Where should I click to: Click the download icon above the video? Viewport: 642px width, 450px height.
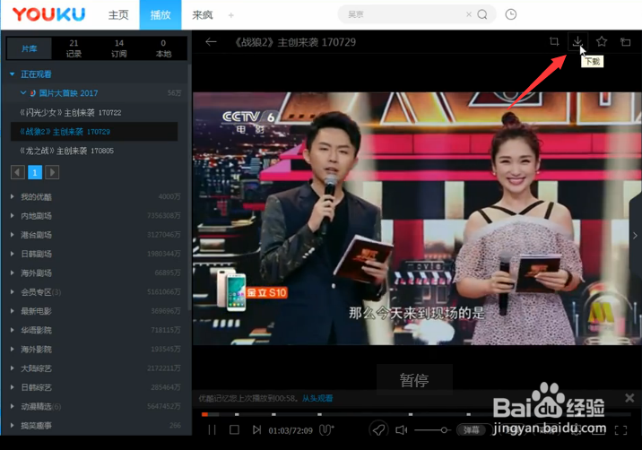pos(577,41)
